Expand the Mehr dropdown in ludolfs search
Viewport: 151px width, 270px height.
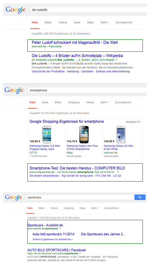(105, 22)
